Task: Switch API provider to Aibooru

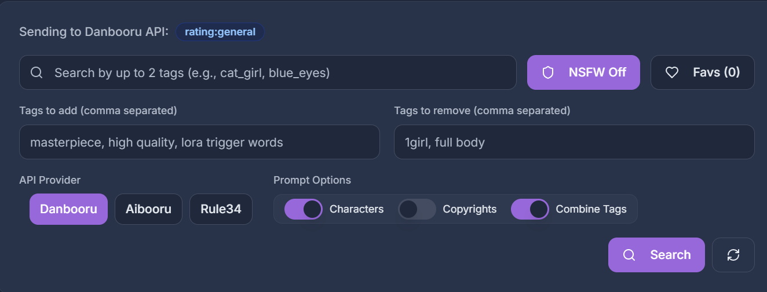Action: [x=148, y=209]
